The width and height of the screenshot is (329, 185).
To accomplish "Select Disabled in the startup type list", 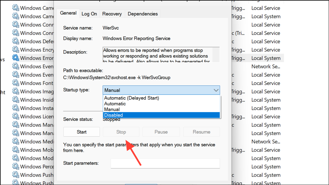I will click(x=113, y=115).
